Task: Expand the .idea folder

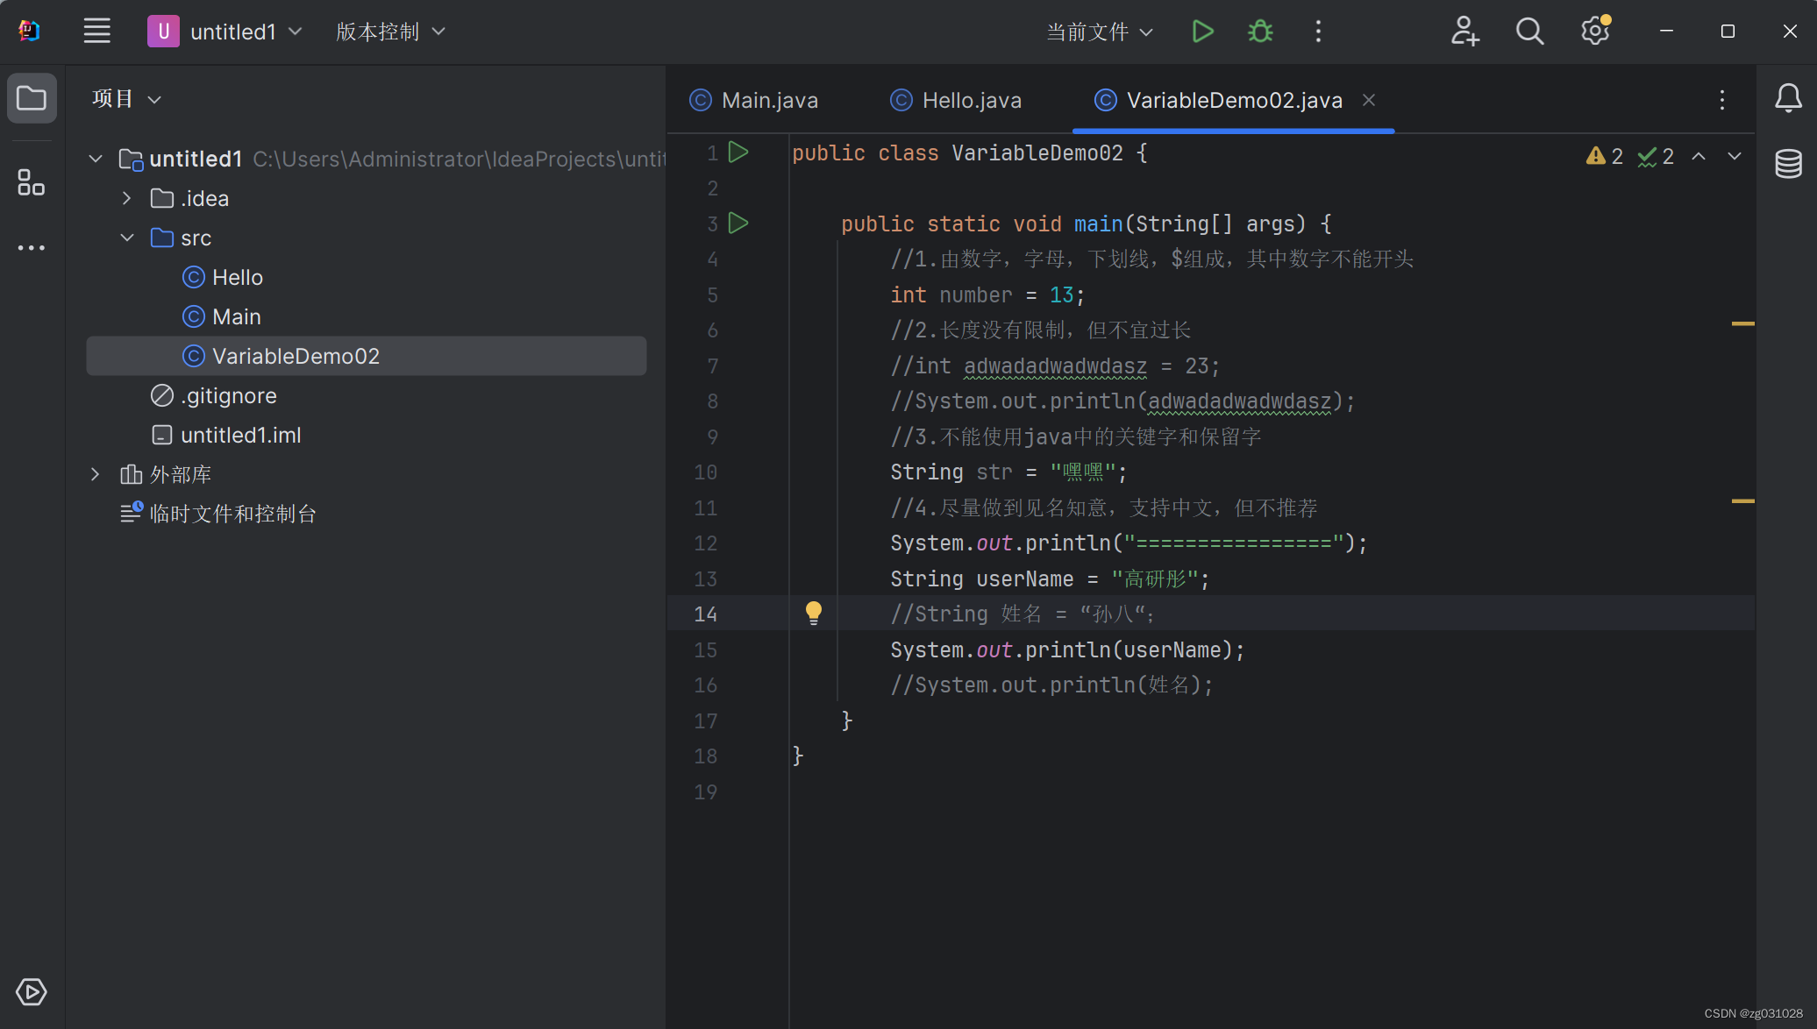Action: coord(127,198)
